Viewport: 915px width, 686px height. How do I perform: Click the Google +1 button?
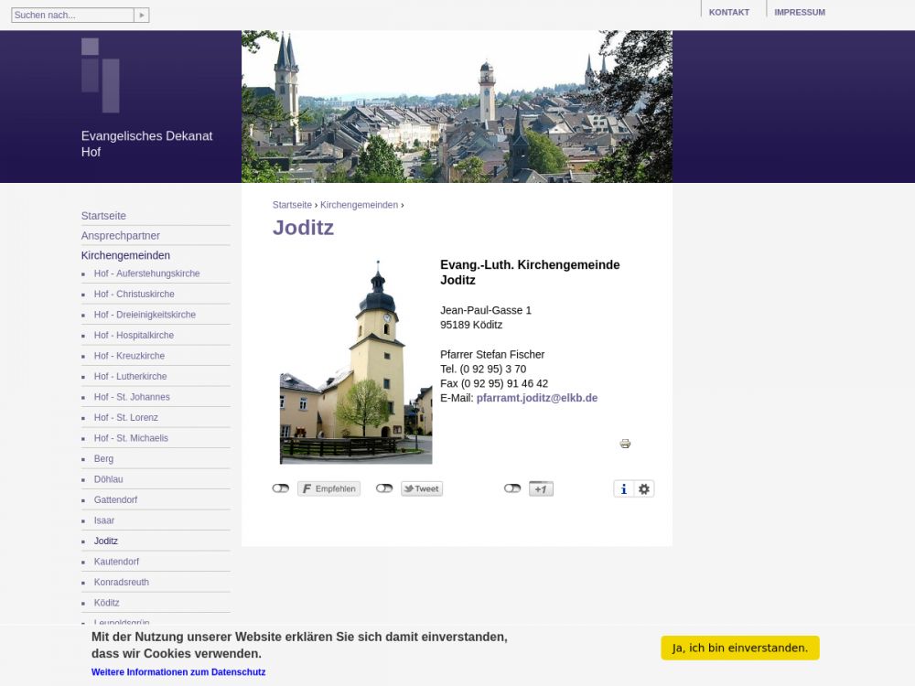click(541, 489)
